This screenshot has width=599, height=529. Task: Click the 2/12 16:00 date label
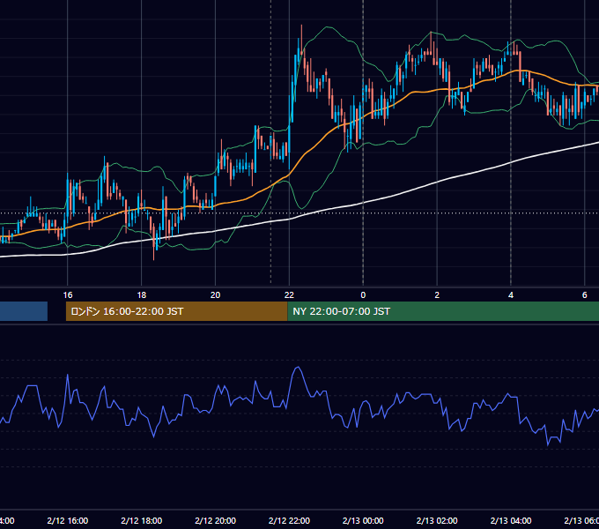pos(68,520)
